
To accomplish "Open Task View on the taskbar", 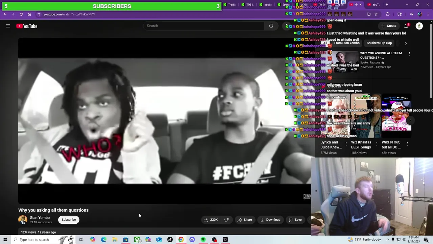I will pos(81,240).
